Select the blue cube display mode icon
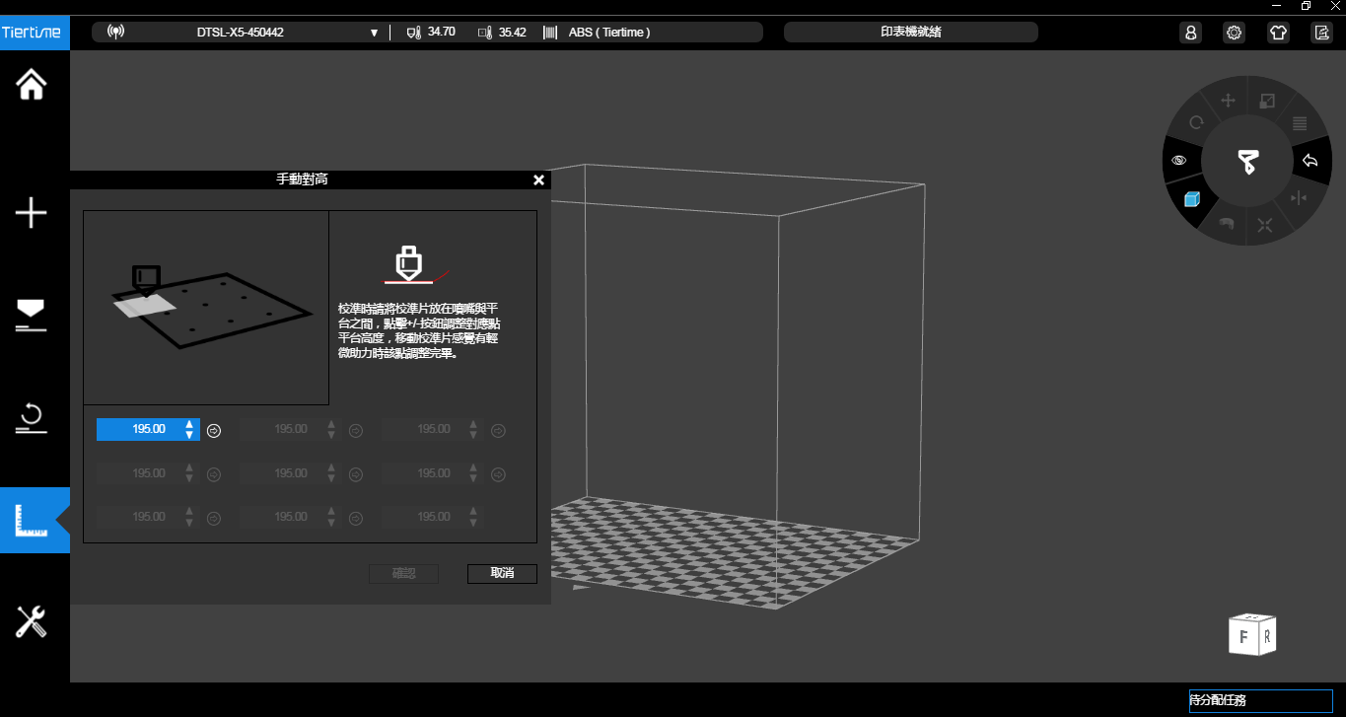 (1191, 199)
